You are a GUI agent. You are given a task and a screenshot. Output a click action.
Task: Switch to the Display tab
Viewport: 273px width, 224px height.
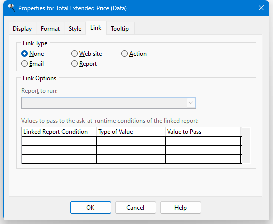pyautogui.click(x=22, y=28)
